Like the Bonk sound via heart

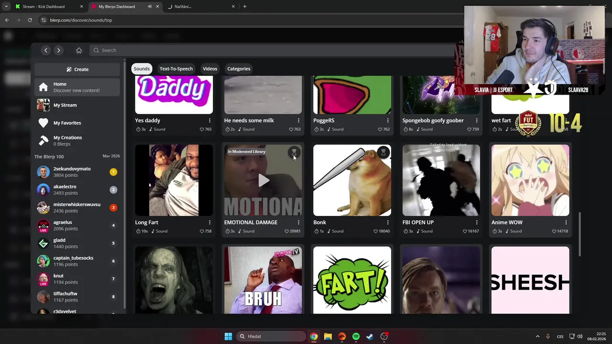point(376,231)
